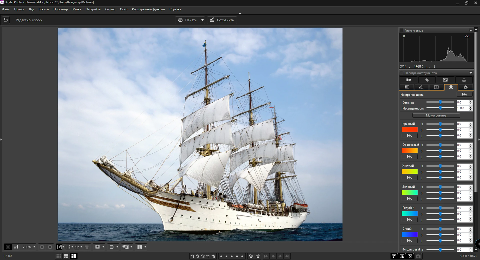Image resolution: width=480 pixels, height=260 pixels.
Task: Select the Stamp (dust delete) tool
Action: [464, 80]
